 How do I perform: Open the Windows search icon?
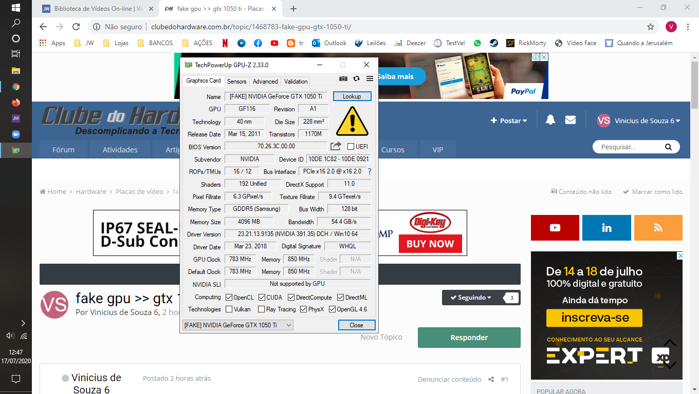[x=16, y=23]
